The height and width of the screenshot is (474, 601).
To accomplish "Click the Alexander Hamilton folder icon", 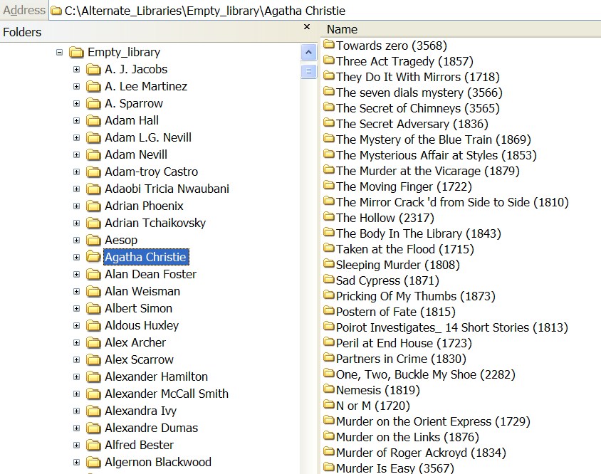I will 93,376.
